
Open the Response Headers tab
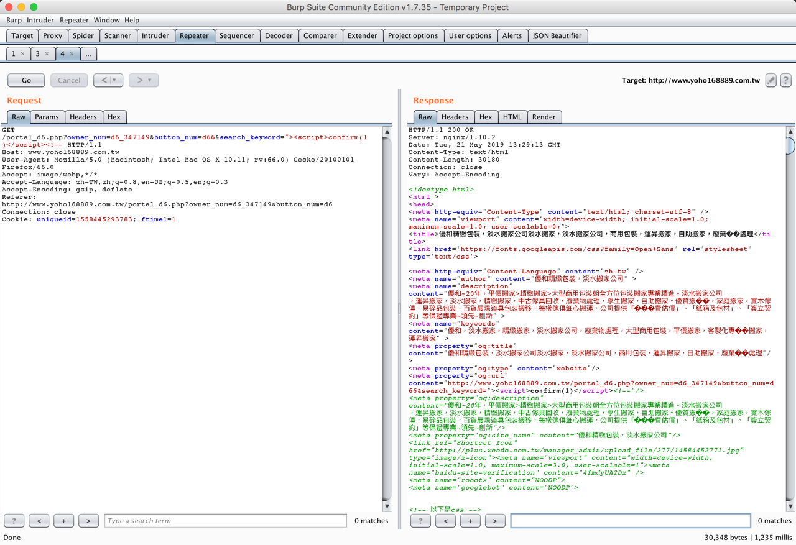455,117
